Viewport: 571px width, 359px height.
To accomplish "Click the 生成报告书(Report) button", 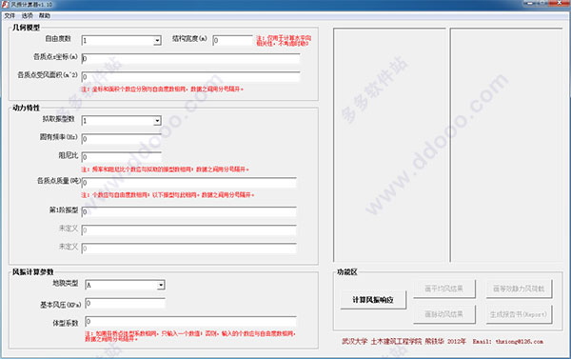I will coord(519,314).
